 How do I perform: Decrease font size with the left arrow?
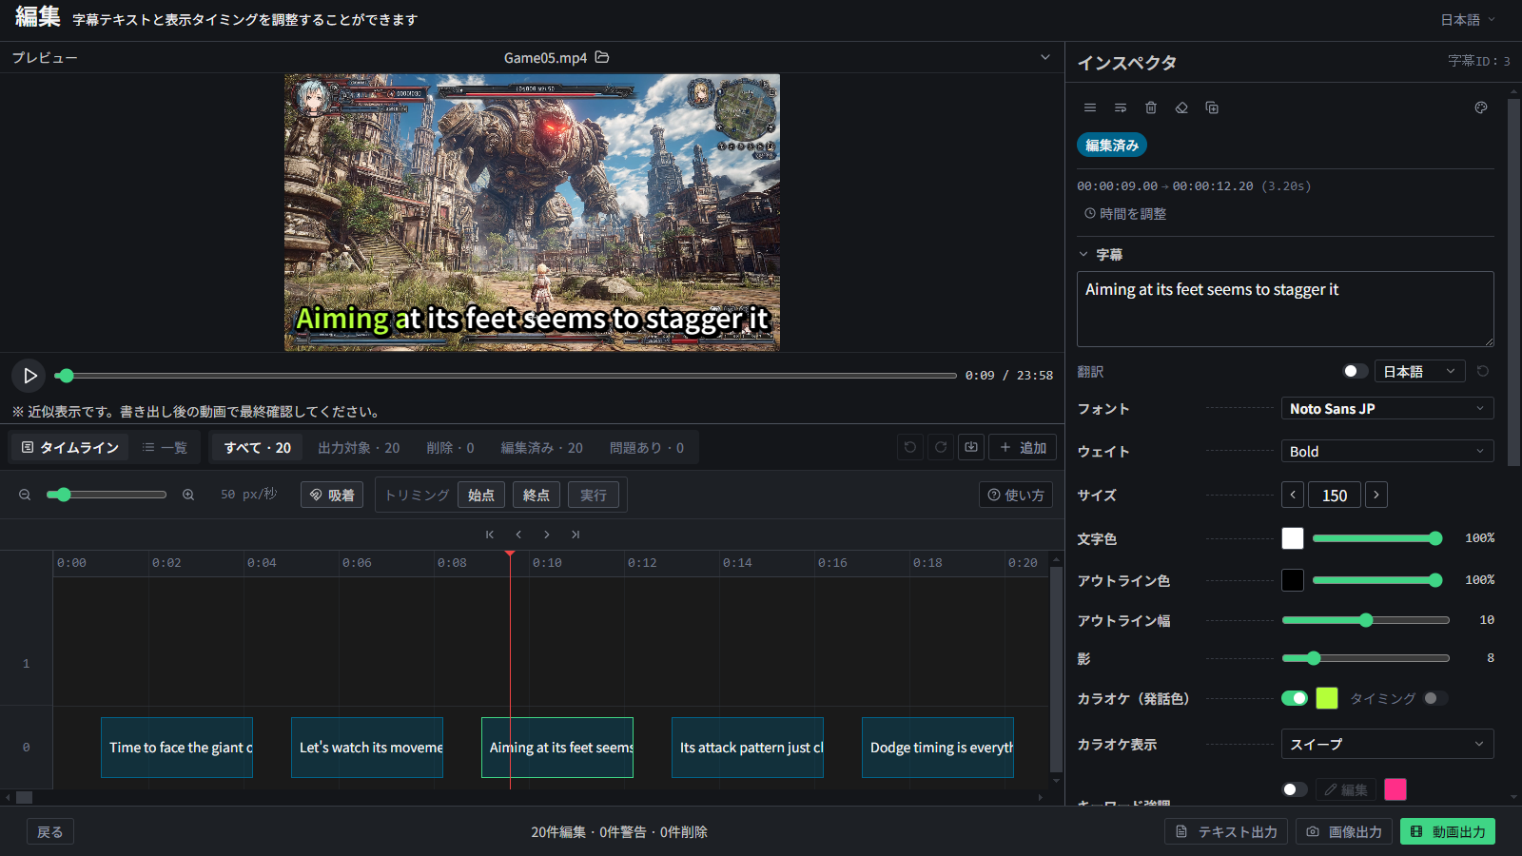(1293, 495)
